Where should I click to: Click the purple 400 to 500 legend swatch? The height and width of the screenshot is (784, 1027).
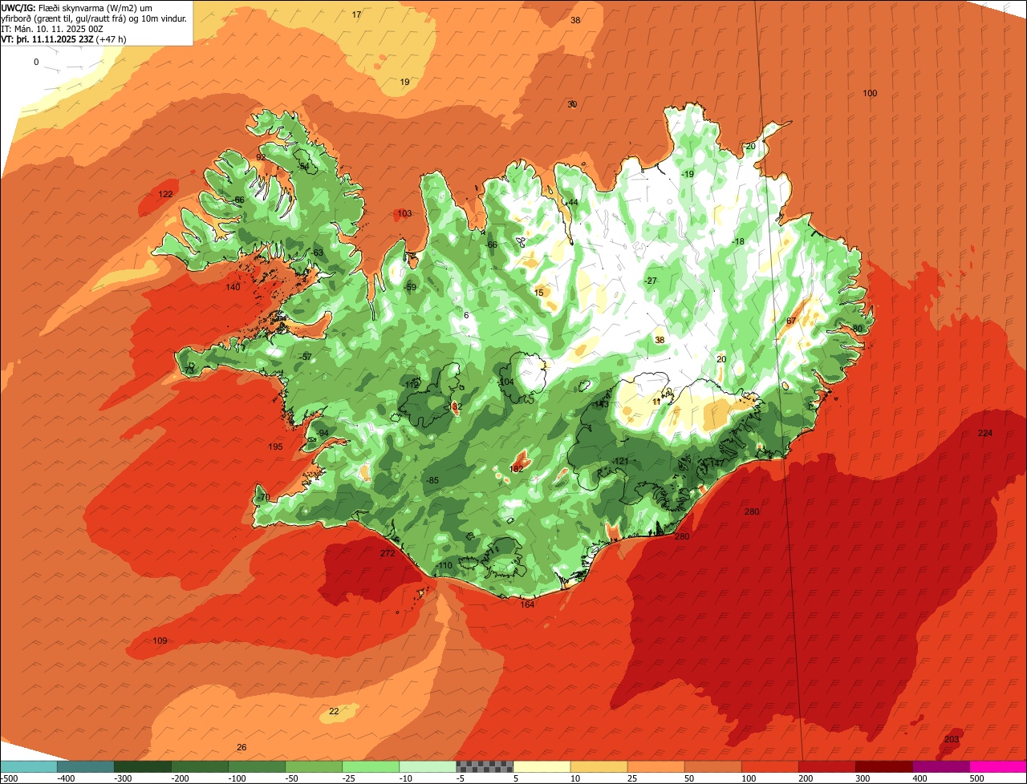(x=940, y=766)
